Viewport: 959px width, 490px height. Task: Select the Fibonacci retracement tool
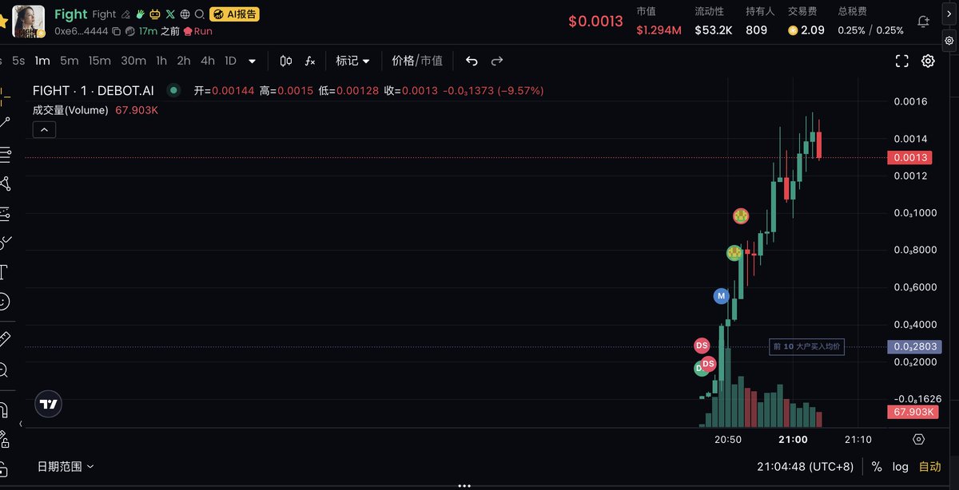tap(4, 154)
